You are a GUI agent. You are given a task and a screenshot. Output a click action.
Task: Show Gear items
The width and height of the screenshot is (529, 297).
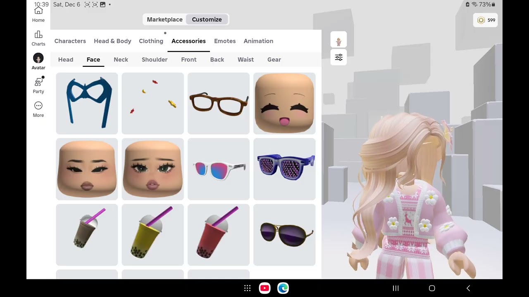(274, 59)
